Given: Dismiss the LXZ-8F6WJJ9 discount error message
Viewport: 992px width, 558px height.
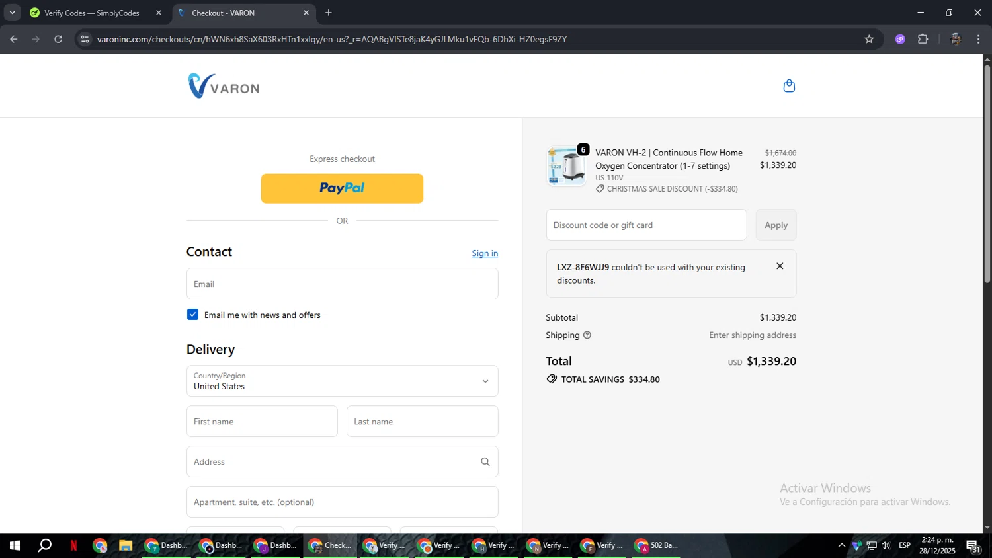Looking at the screenshot, I should pos(780,266).
